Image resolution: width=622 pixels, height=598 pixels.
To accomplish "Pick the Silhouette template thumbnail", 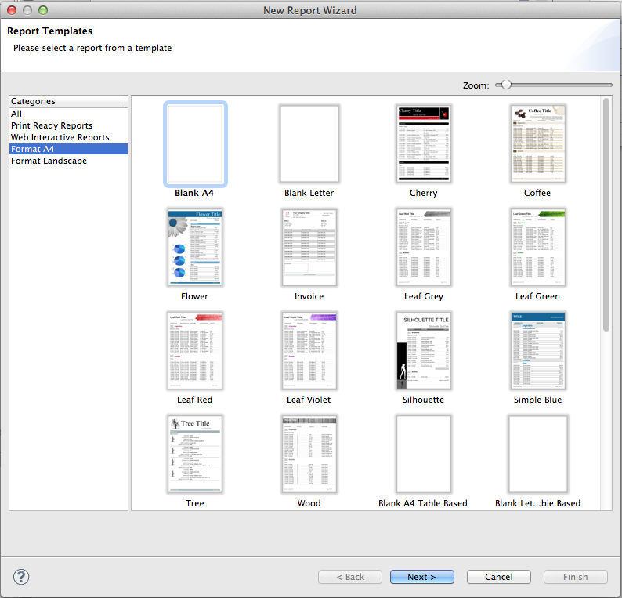I will click(x=423, y=351).
